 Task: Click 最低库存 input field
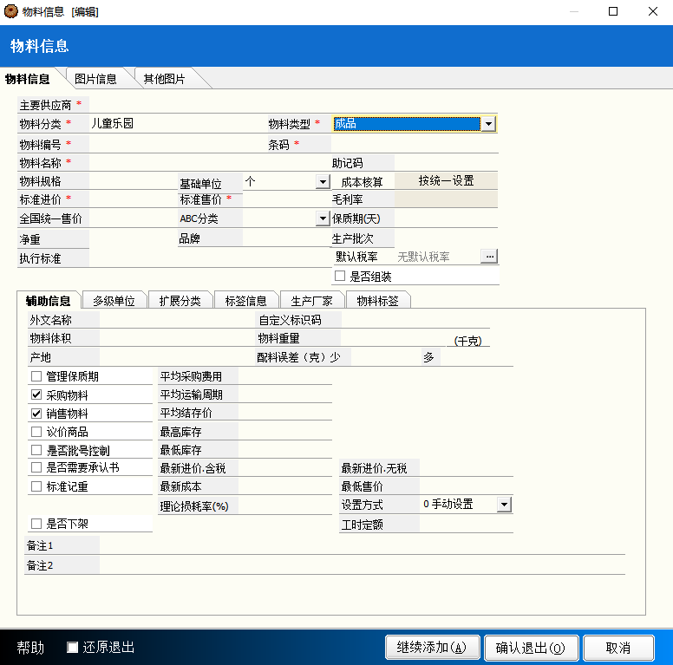pyautogui.click(x=285, y=450)
